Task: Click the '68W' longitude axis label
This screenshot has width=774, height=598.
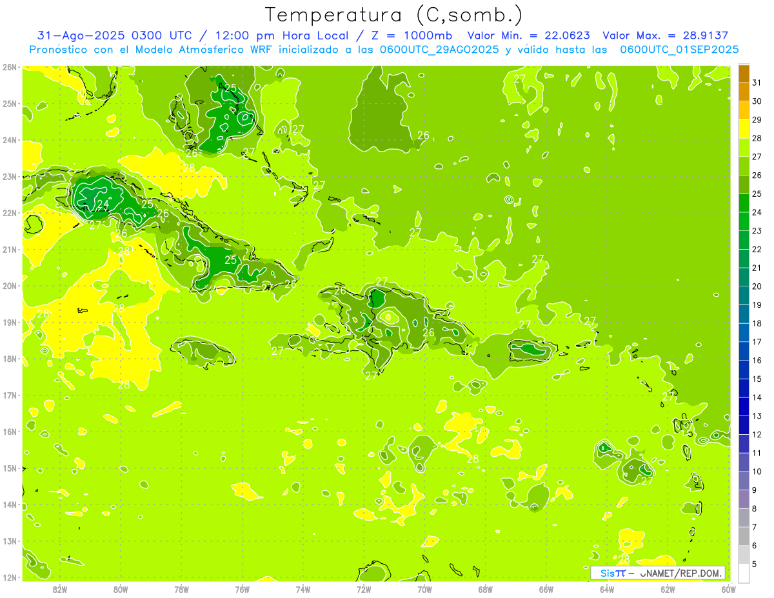Action: pyautogui.click(x=486, y=589)
